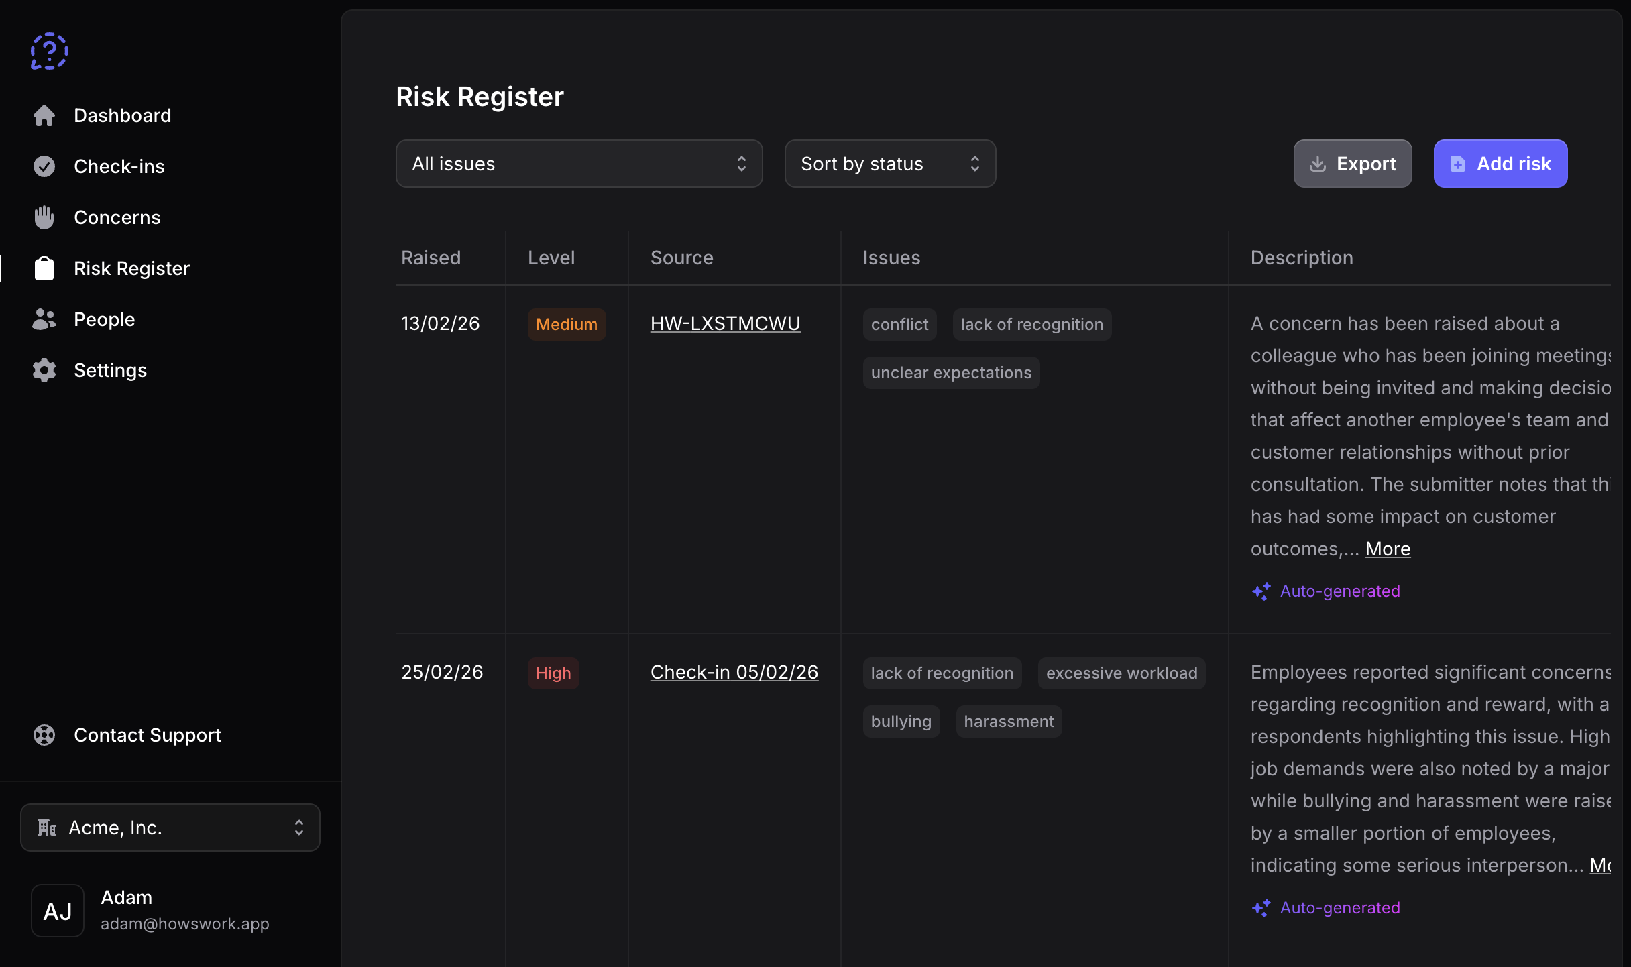Open People via the users icon
Image resolution: width=1631 pixels, height=967 pixels.
tap(44, 319)
